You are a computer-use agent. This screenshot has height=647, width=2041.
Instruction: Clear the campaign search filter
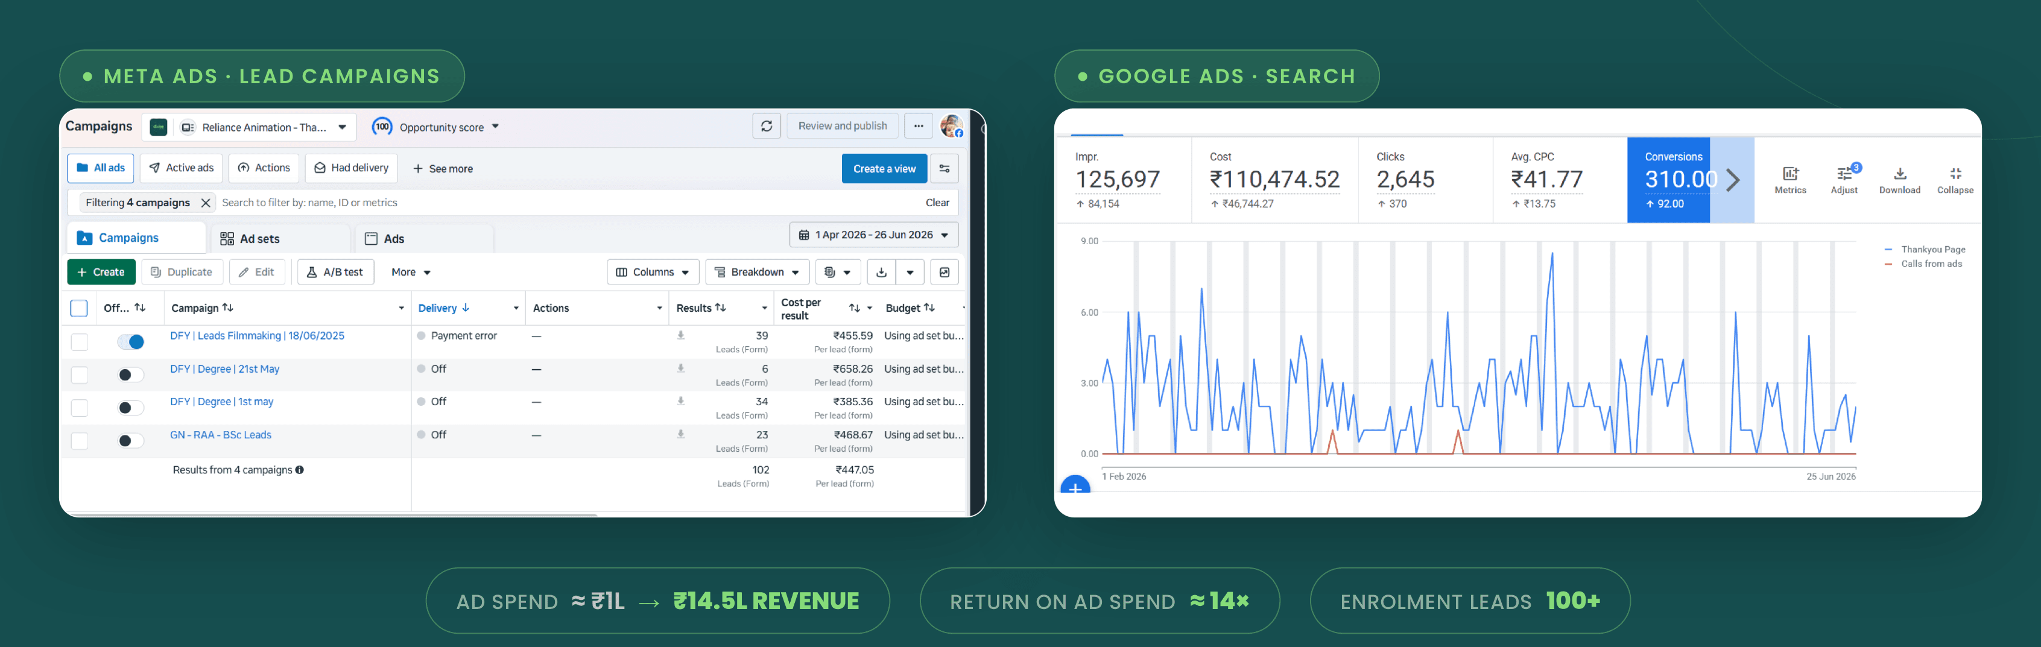click(x=937, y=203)
